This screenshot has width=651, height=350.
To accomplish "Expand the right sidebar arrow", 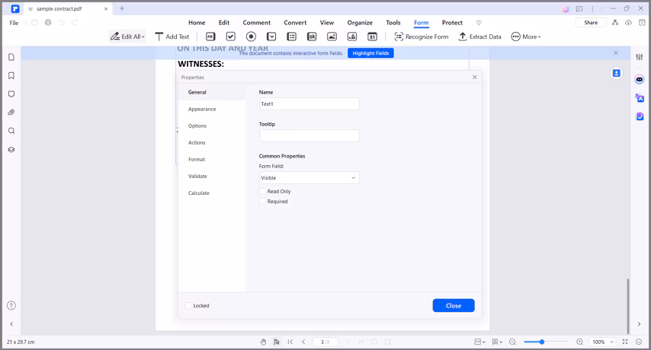I will tap(640, 324).
